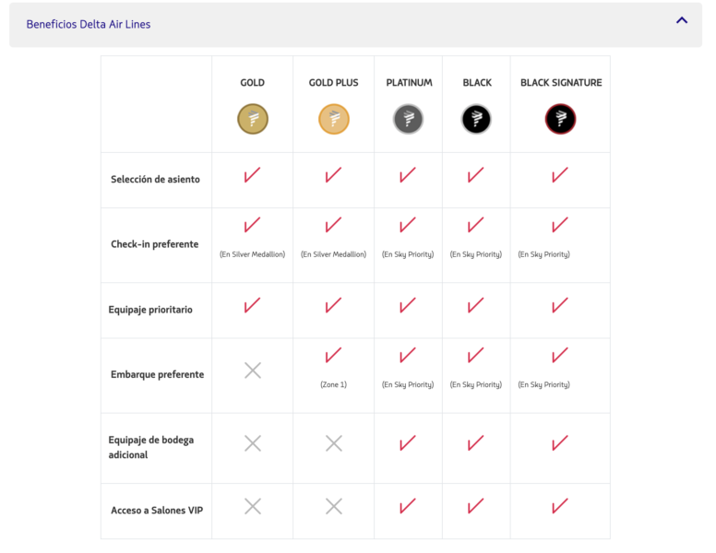Click the Acceso a Salones VIP row label
This screenshot has height=553, width=716.
[x=157, y=510]
